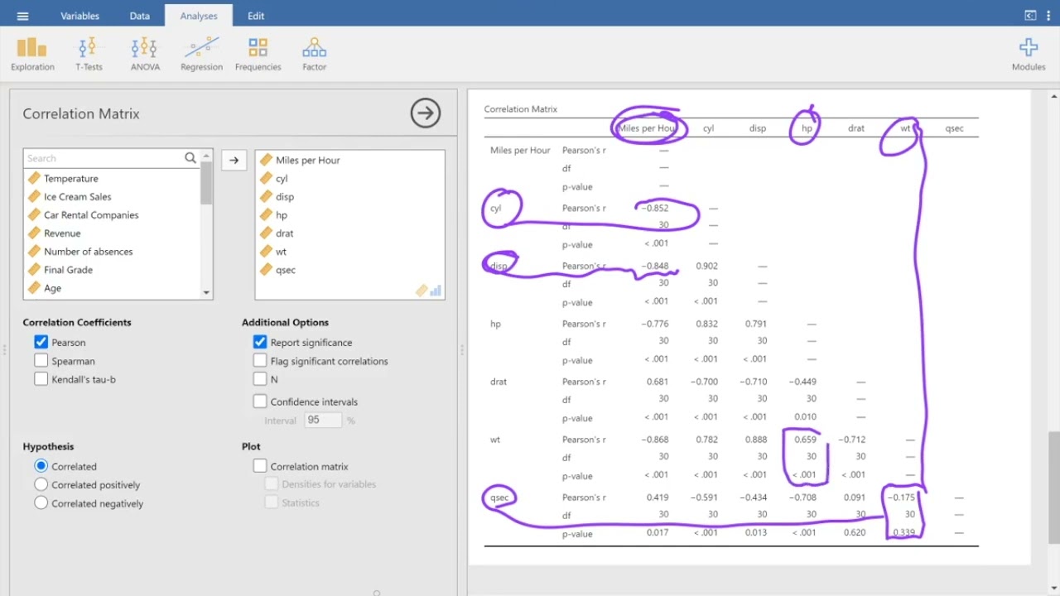This screenshot has width=1060, height=596.
Task: Select the Correlated positively option
Action: click(x=41, y=484)
